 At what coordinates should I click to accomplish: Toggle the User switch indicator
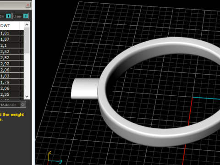pyautogui.click(x=26, y=16)
